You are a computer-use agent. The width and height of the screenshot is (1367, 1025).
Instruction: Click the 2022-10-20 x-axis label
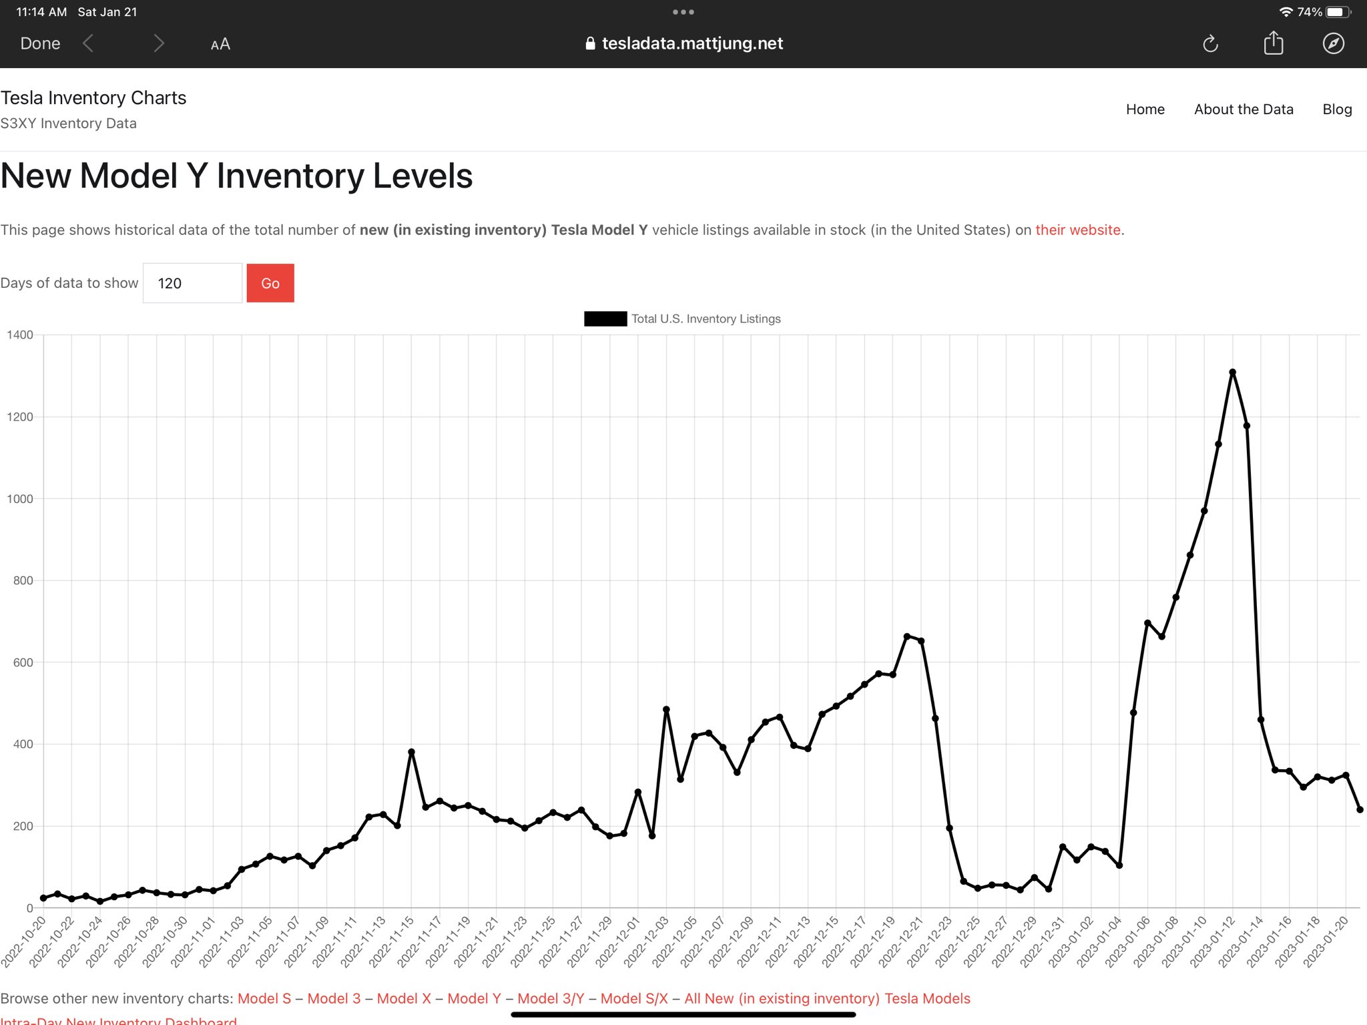click(x=24, y=942)
